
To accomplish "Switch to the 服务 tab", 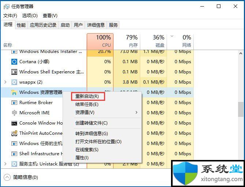I will coord(113,25).
